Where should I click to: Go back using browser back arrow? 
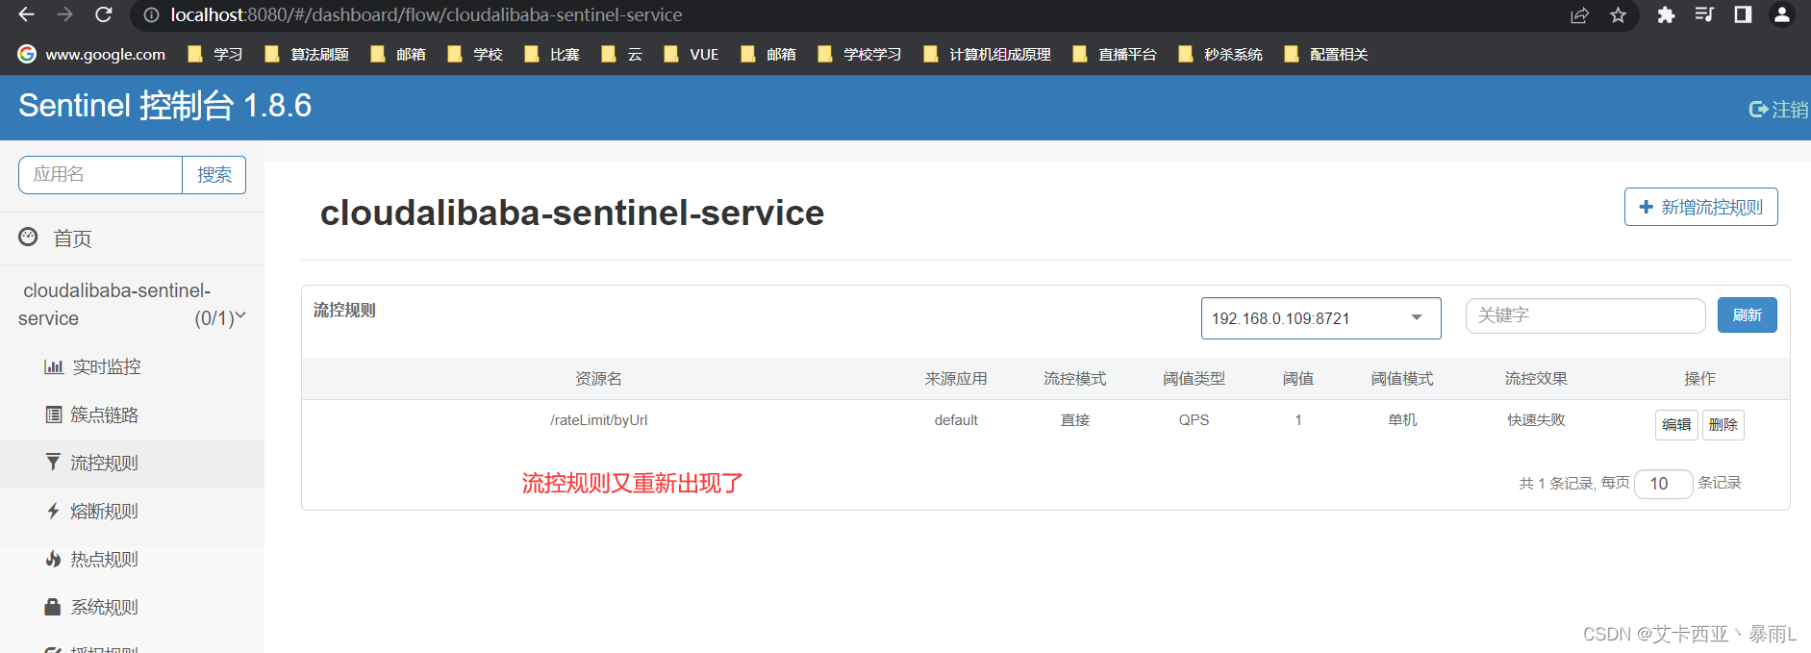pyautogui.click(x=26, y=14)
